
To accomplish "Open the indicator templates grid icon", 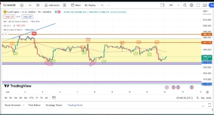I will [x=64, y=5].
